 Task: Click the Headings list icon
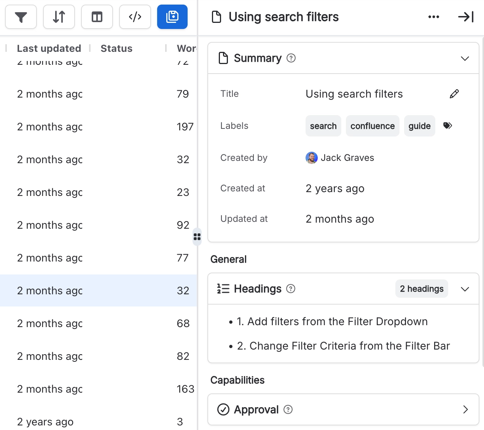223,289
